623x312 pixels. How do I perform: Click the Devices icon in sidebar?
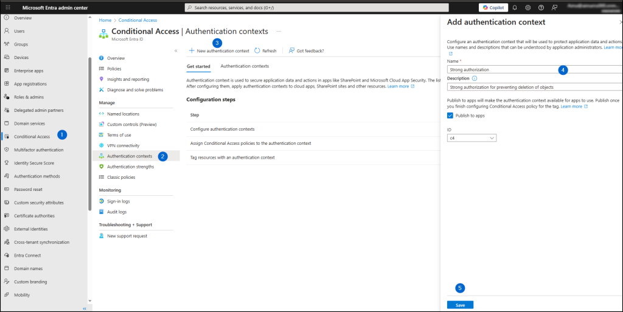[6, 57]
